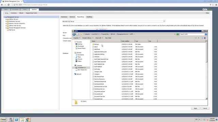The height and width of the screenshot is (122, 218).
Task: Open the Microsoft SQL Server repository dropdown
Action: click(x=113, y=21)
